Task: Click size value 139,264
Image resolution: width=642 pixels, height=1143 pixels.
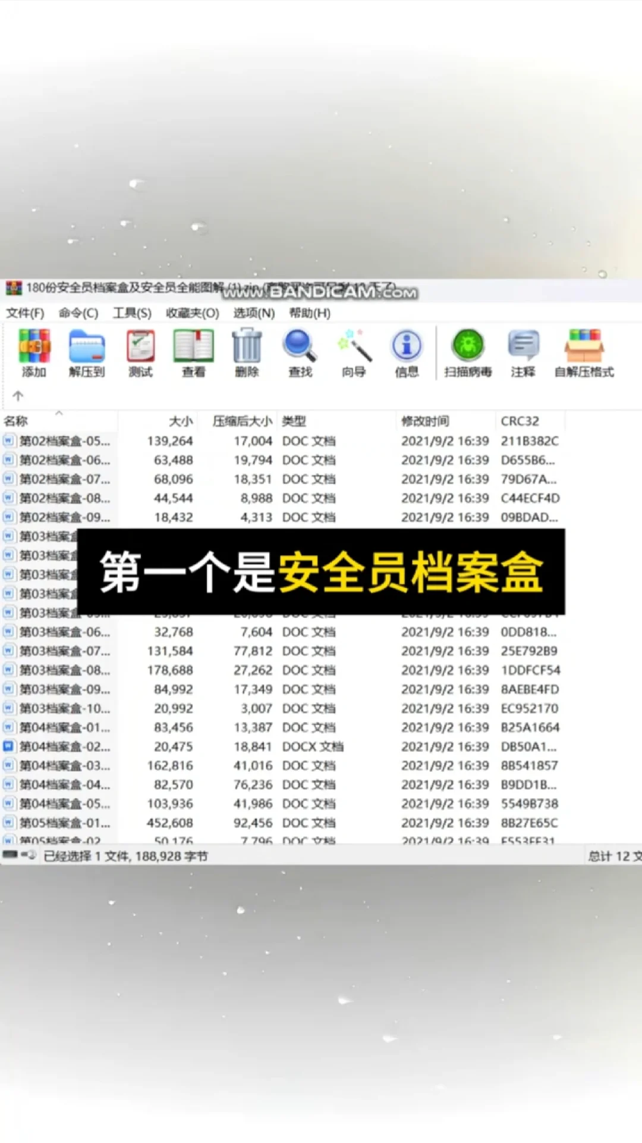Action: point(170,441)
